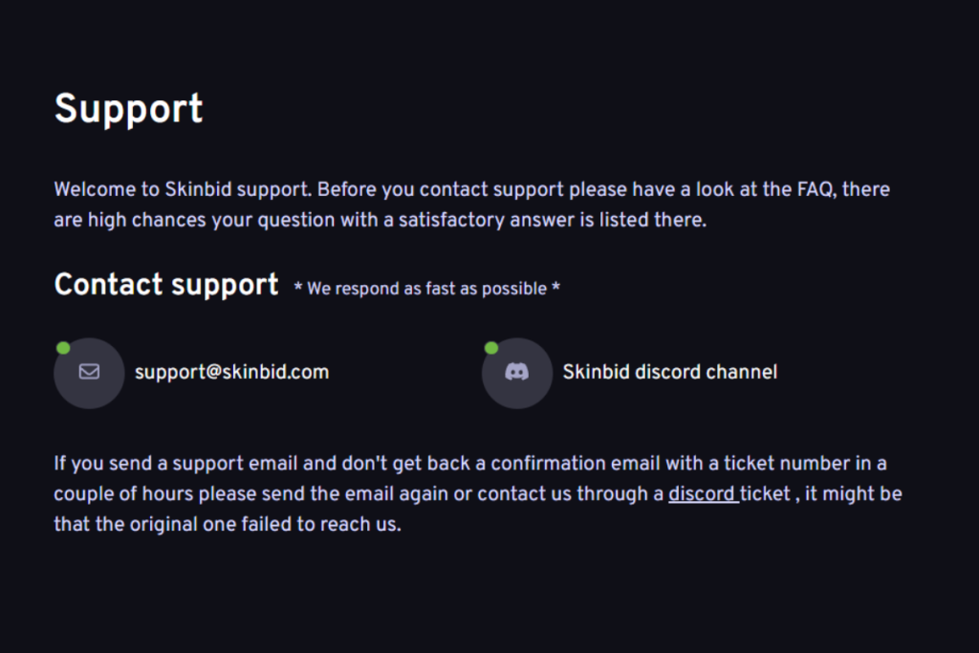Click 'If you send a support email' line
This screenshot has height=653, width=979.
point(176,463)
